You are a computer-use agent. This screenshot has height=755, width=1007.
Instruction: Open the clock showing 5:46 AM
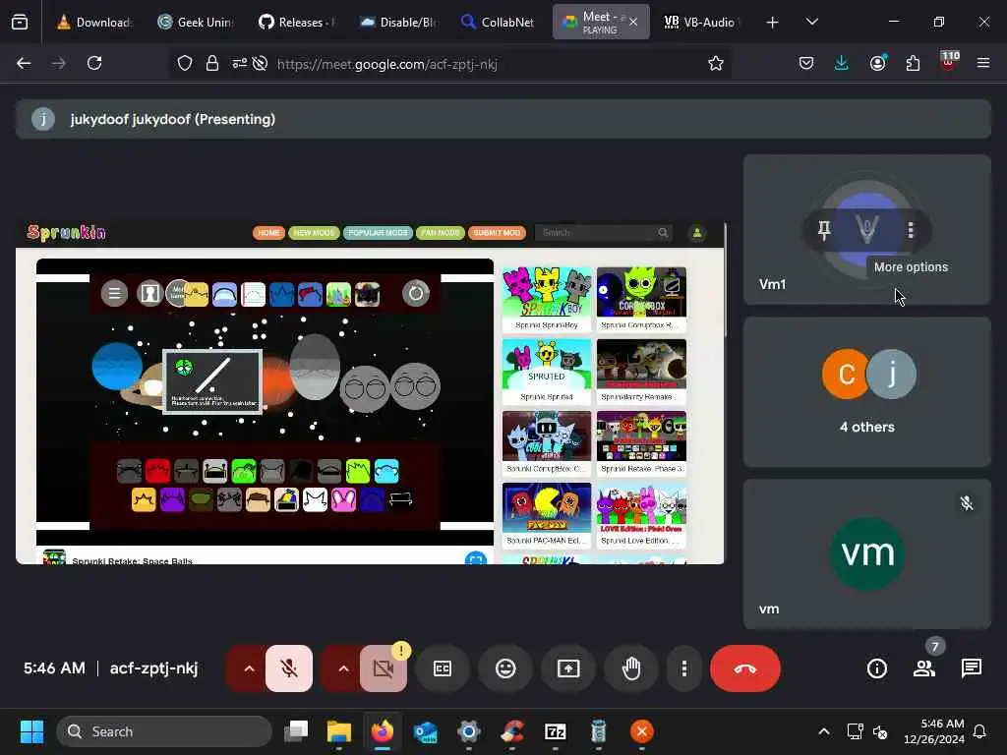(x=934, y=731)
